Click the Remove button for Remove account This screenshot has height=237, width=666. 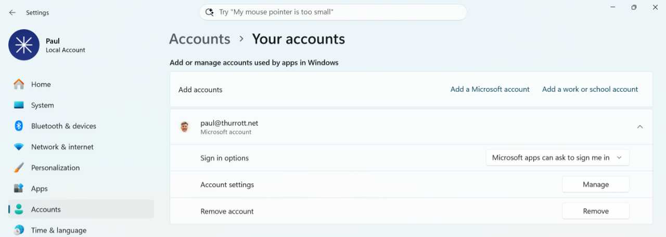coord(596,211)
